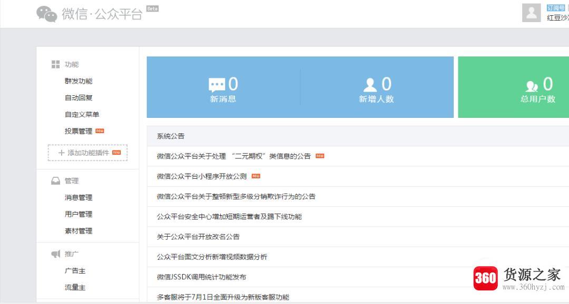Open 微信JSSDK调用统计功能发布 notice

201,277
